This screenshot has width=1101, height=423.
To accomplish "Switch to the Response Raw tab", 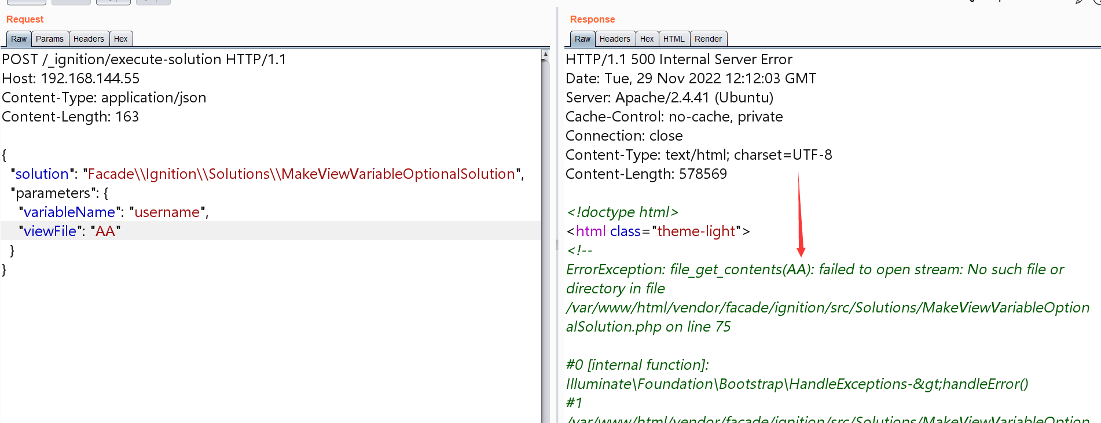I will pyautogui.click(x=582, y=39).
